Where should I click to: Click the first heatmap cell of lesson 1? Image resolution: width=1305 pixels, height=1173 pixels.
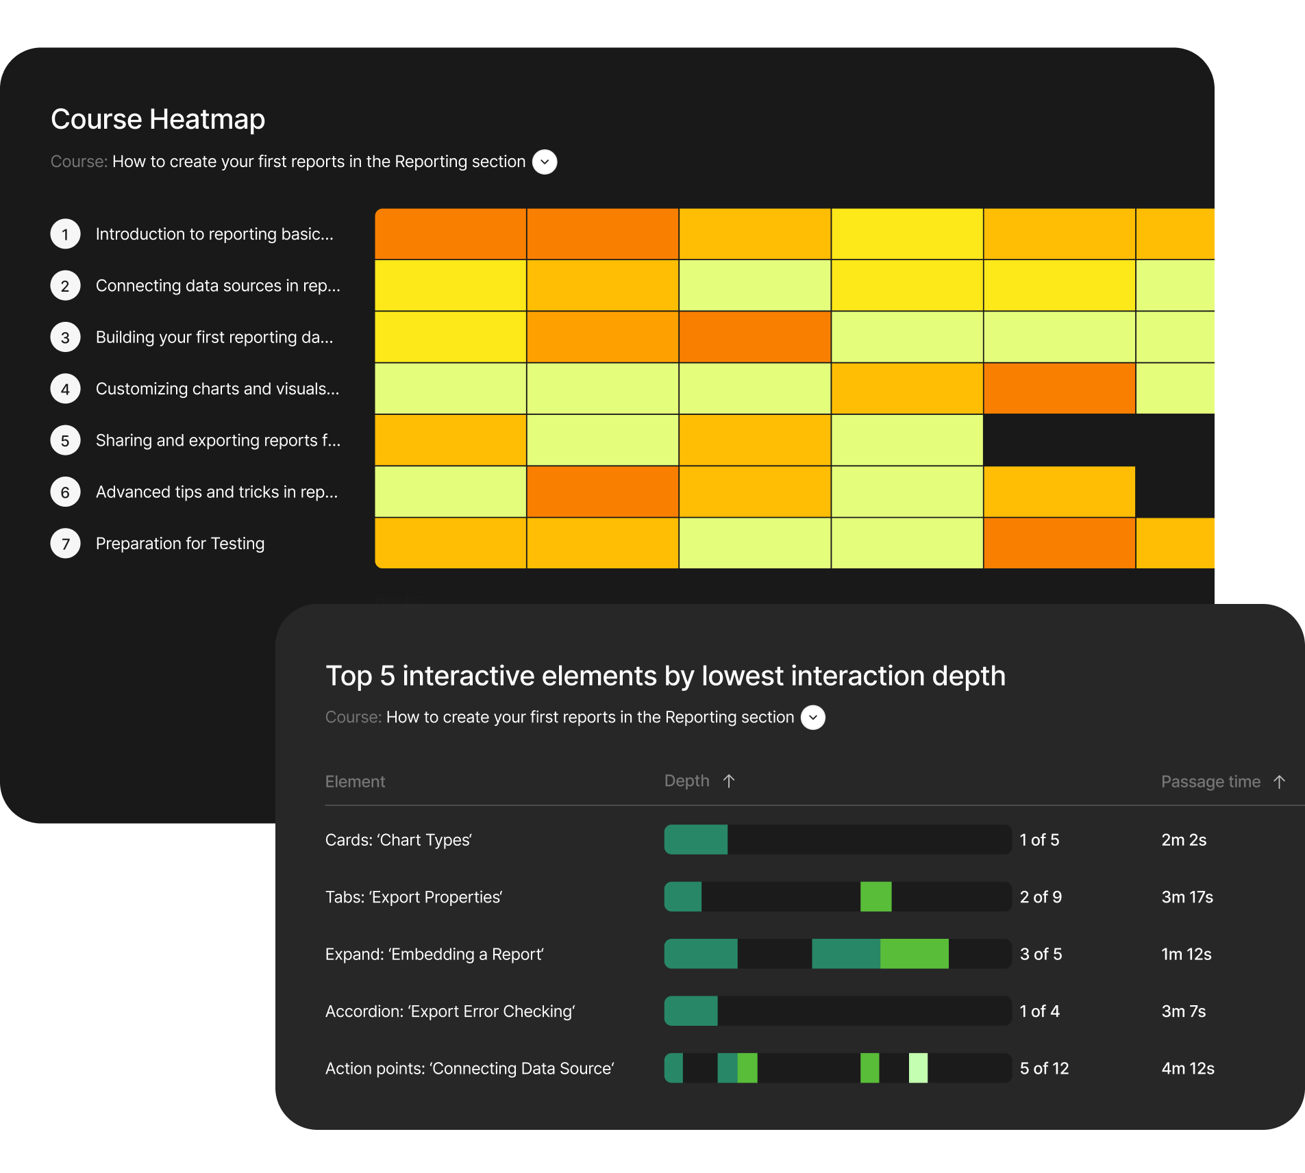451,234
